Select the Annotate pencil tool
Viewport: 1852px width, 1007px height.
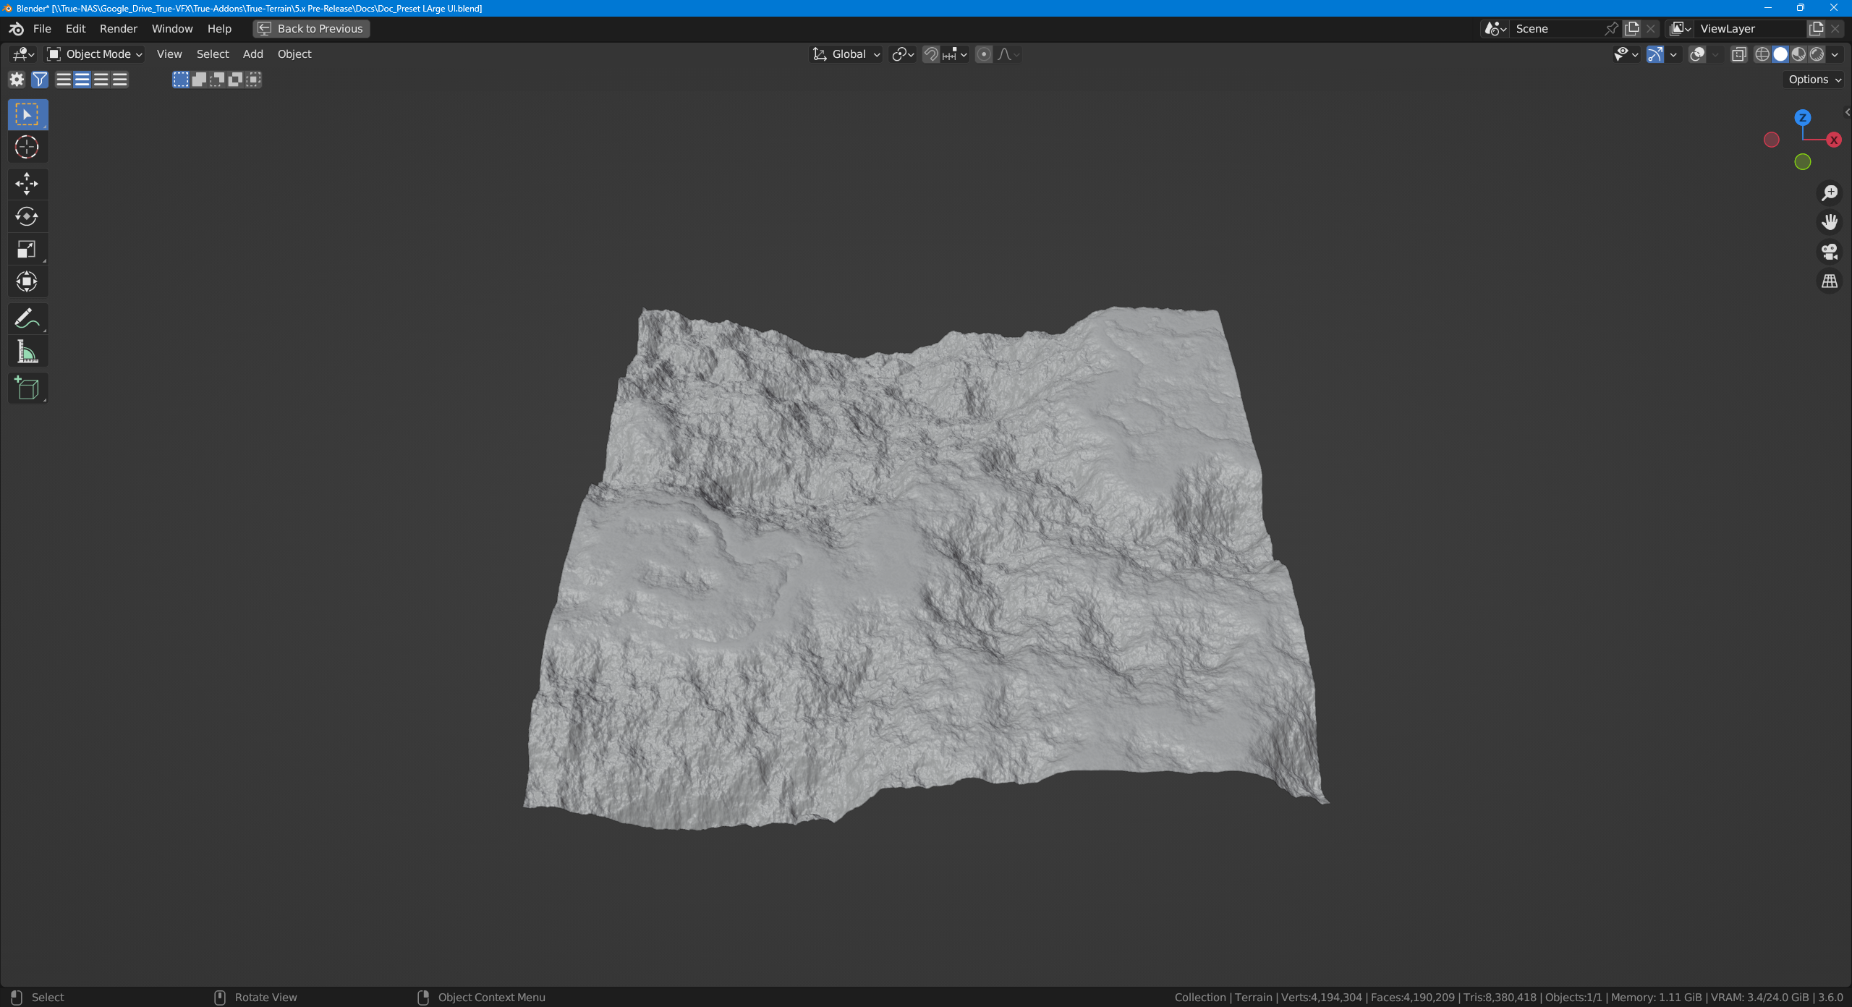click(27, 318)
